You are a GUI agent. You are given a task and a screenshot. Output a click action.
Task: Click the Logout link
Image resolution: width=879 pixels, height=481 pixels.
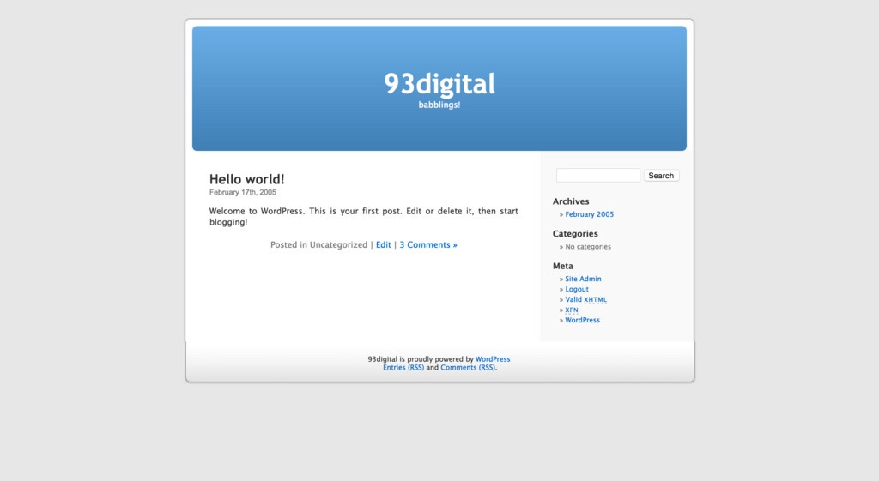[577, 290]
